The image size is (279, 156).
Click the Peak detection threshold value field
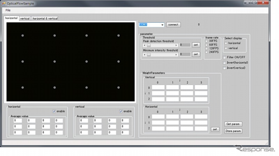tap(185, 45)
